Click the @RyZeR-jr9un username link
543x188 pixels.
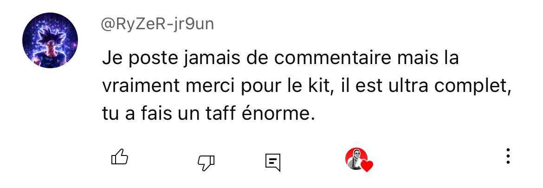(x=157, y=24)
